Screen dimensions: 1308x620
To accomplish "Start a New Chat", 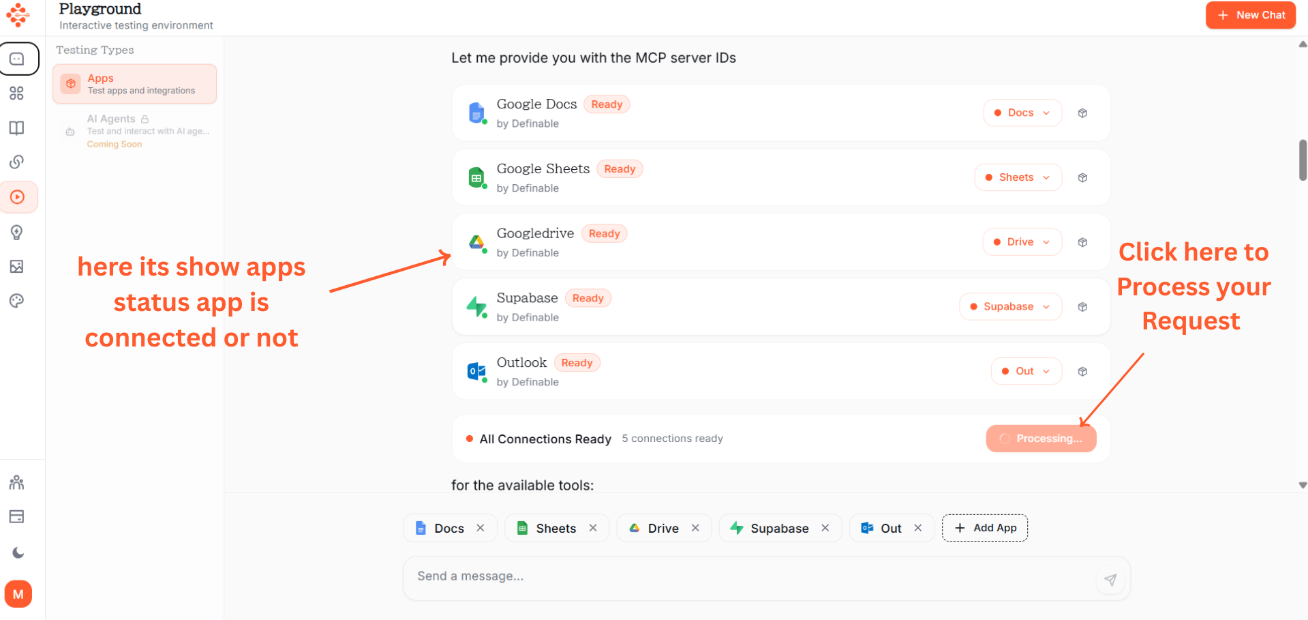I will point(1251,15).
